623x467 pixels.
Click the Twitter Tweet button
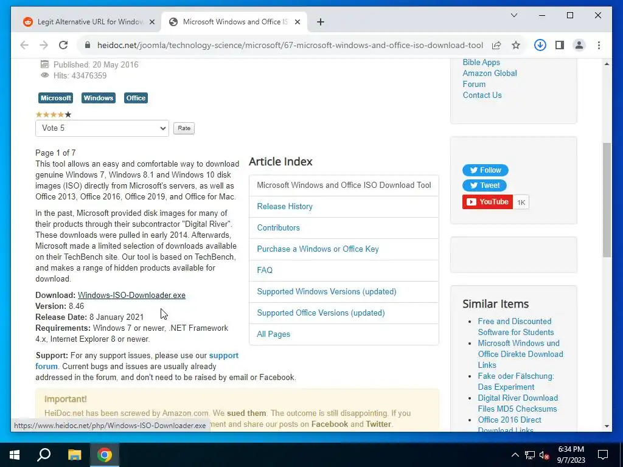point(484,185)
